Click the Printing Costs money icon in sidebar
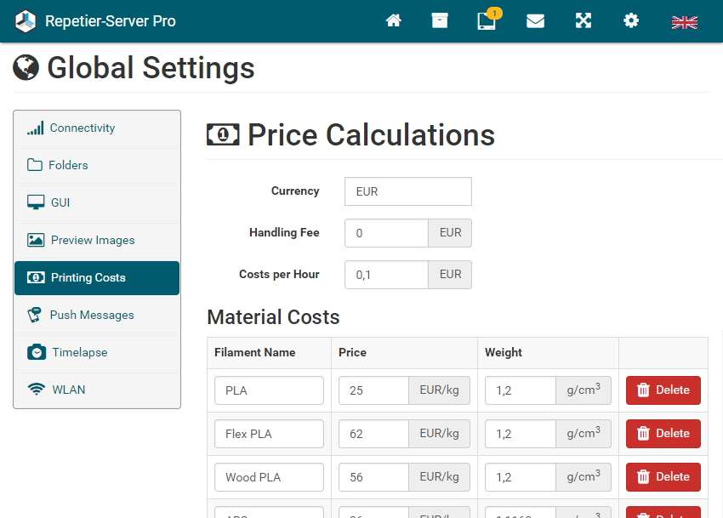The height and width of the screenshot is (518, 723). (36, 277)
